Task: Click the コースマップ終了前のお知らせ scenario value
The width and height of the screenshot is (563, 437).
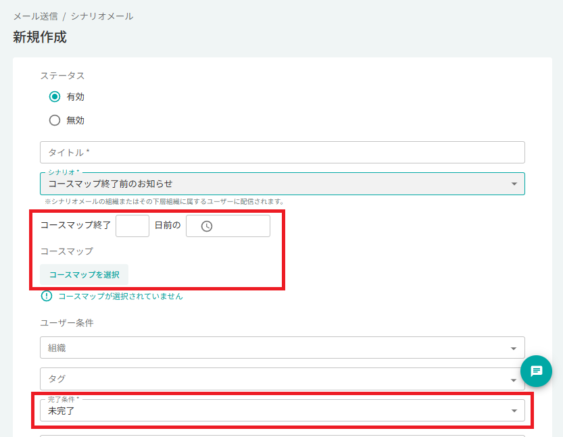Action: (x=110, y=184)
